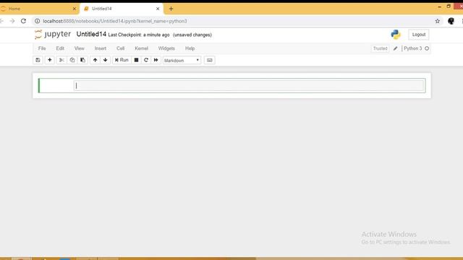Interrupt the kernel with stop icon

click(136, 60)
